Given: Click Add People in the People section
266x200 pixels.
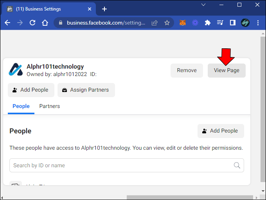Looking at the screenshot, I should click(x=221, y=131).
